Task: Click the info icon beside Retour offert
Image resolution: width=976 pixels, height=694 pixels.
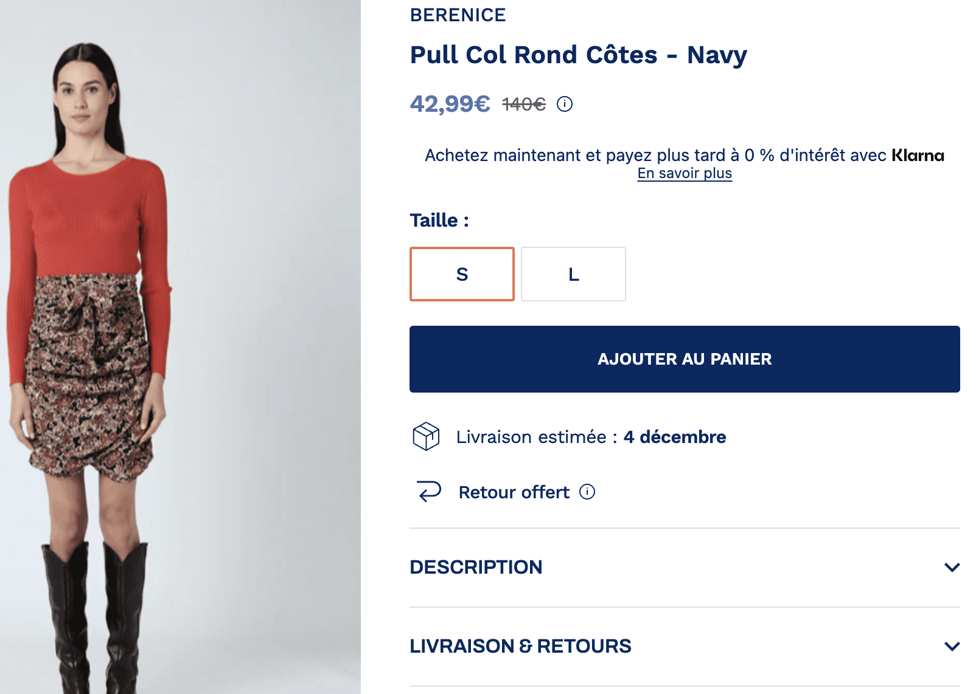Action: (x=587, y=493)
